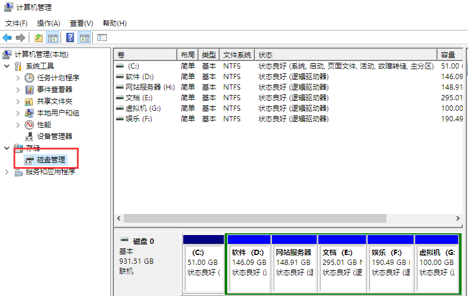This screenshot has width=468, height=296.
Task: Toggle the Show/Hide action pane icon
Action: tap(85, 38)
